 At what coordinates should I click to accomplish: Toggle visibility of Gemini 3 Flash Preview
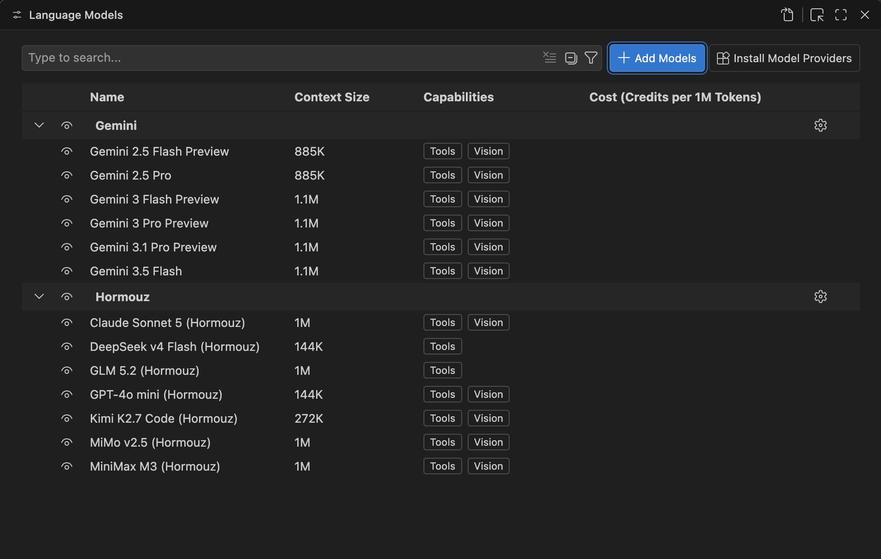(x=67, y=199)
